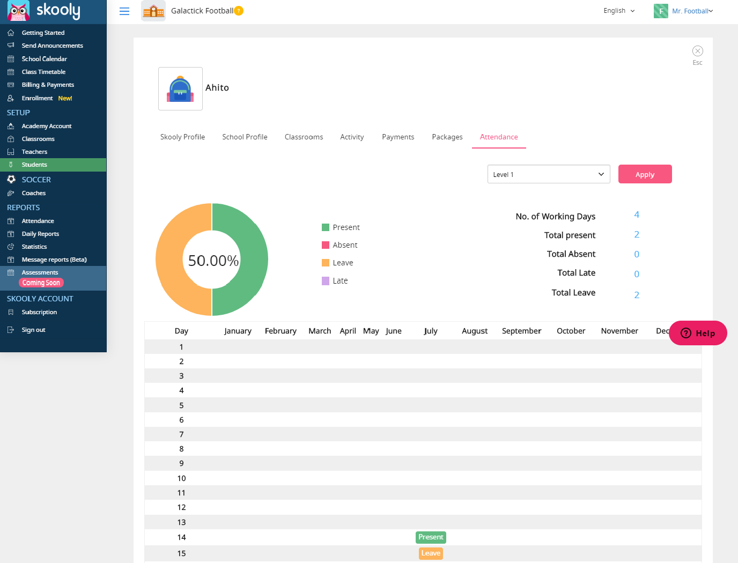Screen dimensions: 738x563
Task: Click the Classrooms icon in sidebar
Action: click(x=11, y=139)
